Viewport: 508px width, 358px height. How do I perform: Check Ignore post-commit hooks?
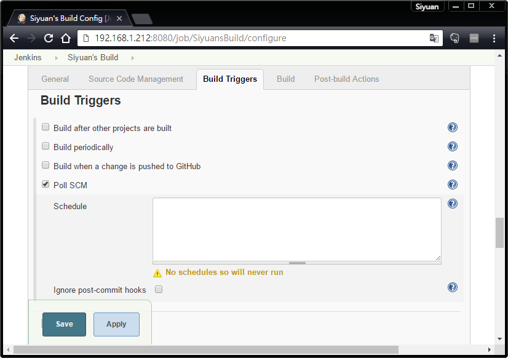(x=159, y=289)
